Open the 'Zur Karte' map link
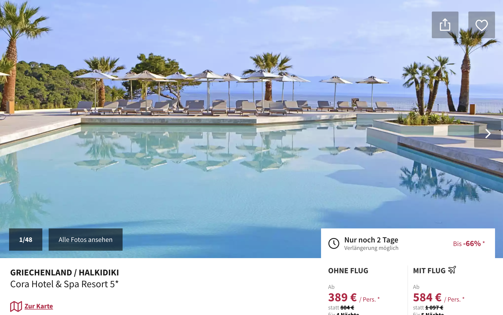Viewport: 503px width, 315px height. point(39,306)
